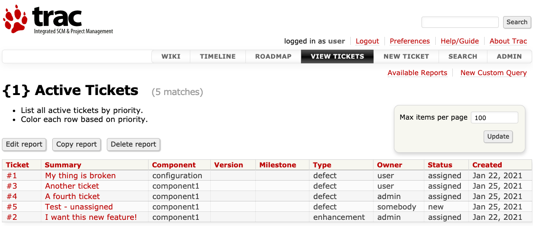
Task: Open ticket #5 Test - unassigned
Action: click(79, 207)
